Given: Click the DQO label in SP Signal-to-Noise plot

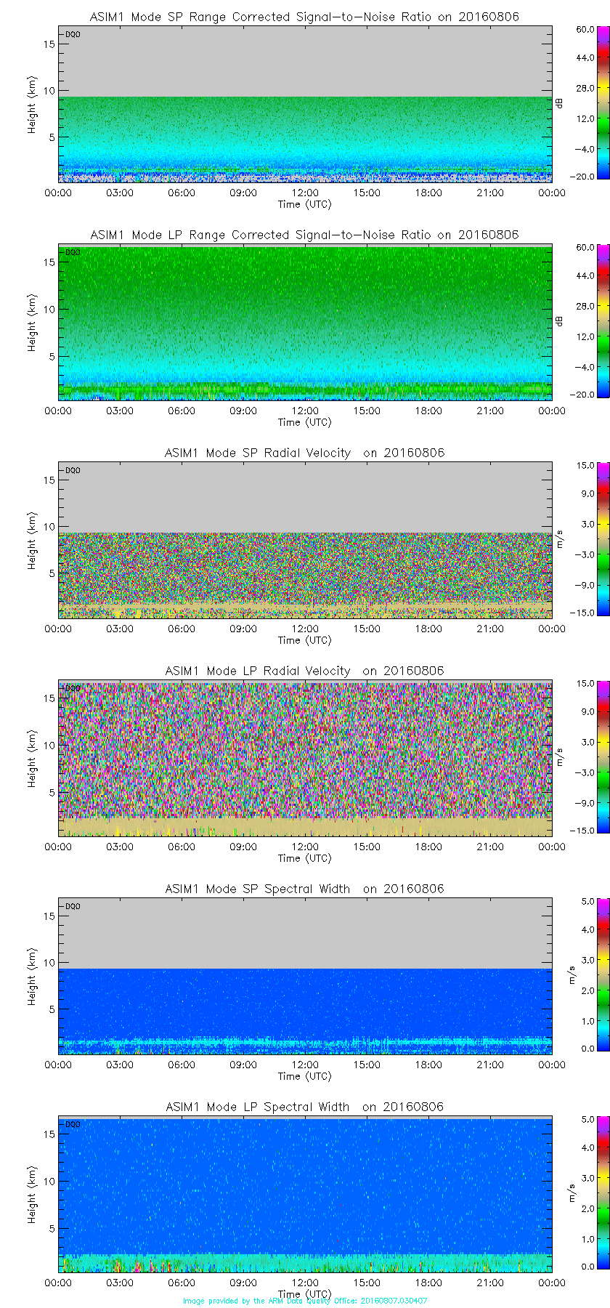Looking at the screenshot, I should (73, 34).
